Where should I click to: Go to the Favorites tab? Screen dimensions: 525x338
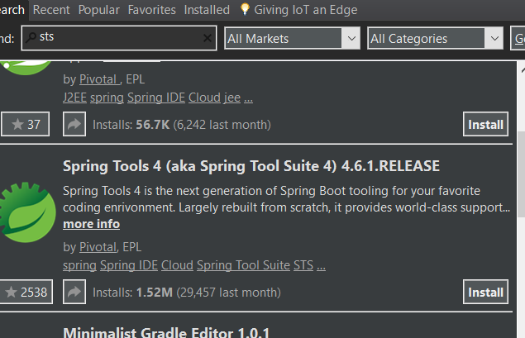(152, 10)
